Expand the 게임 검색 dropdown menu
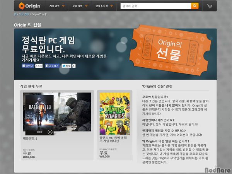Image resolution: width=232 pixels, height=174 pixels. (x=57, y=6)
